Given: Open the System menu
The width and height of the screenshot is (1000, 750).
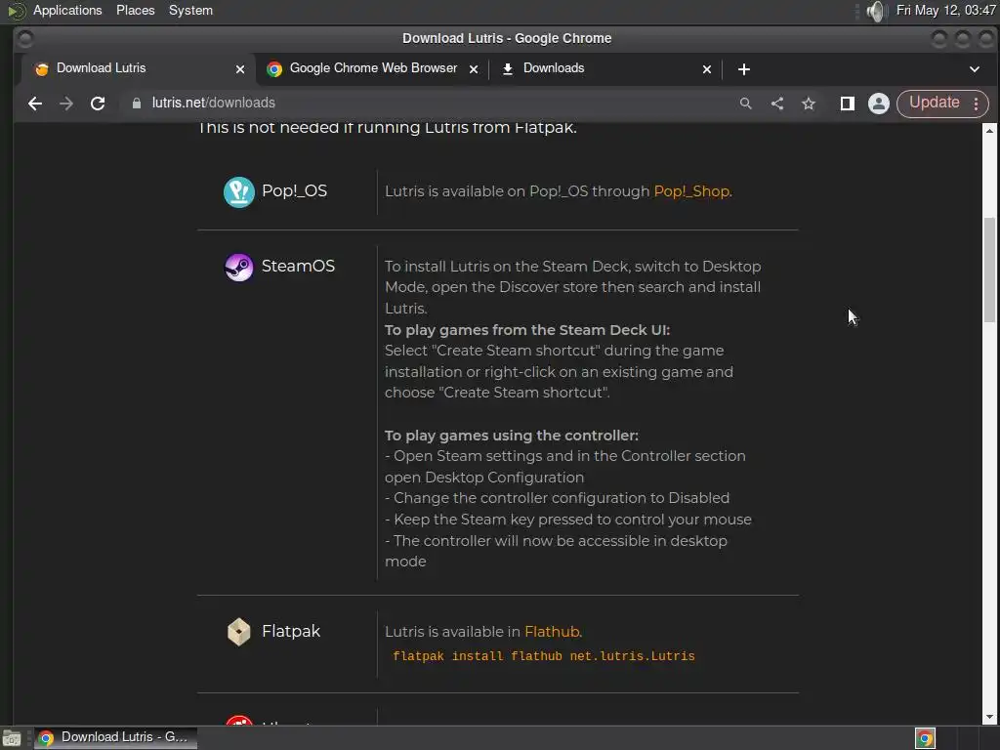Looking at the screenshot, I should 190,10.
